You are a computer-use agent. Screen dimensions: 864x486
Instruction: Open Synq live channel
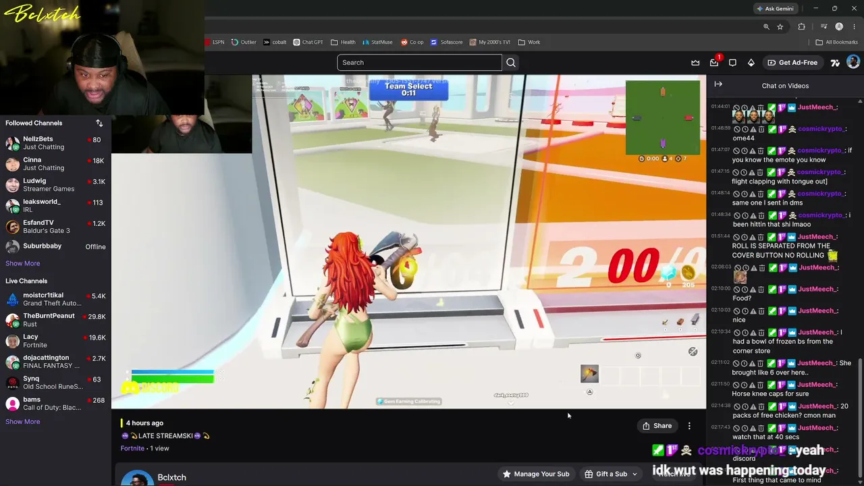tap(55, 383)
